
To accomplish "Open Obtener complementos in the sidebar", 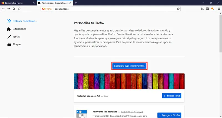I will (22, 21).
